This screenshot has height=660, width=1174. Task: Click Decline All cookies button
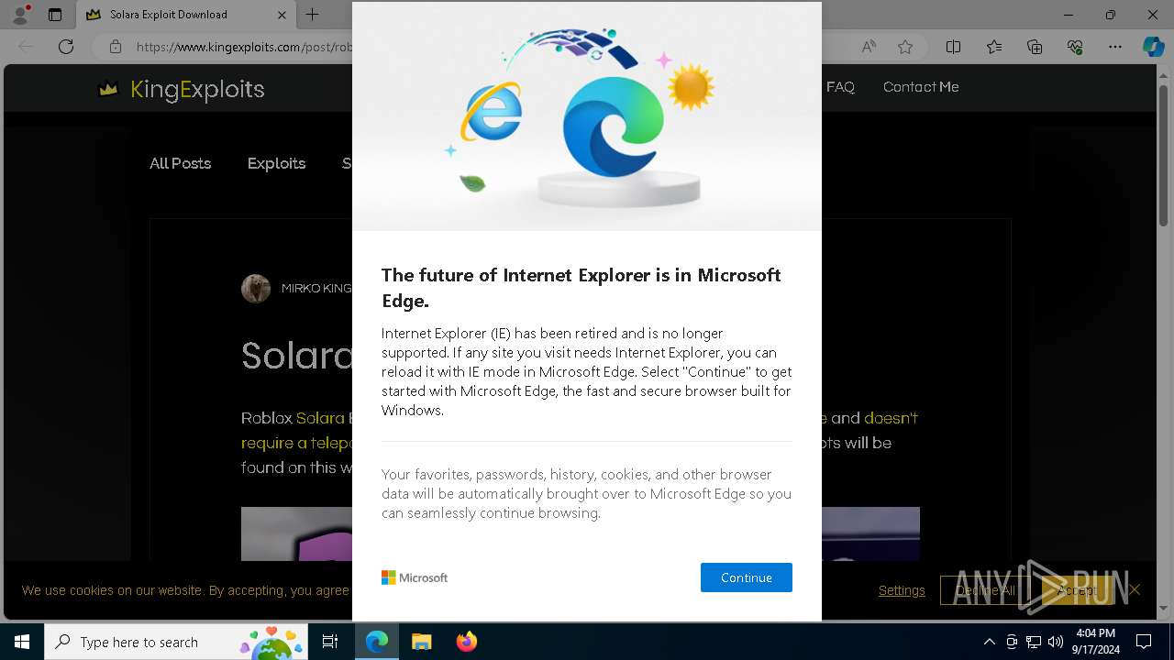tap(985, 590)
